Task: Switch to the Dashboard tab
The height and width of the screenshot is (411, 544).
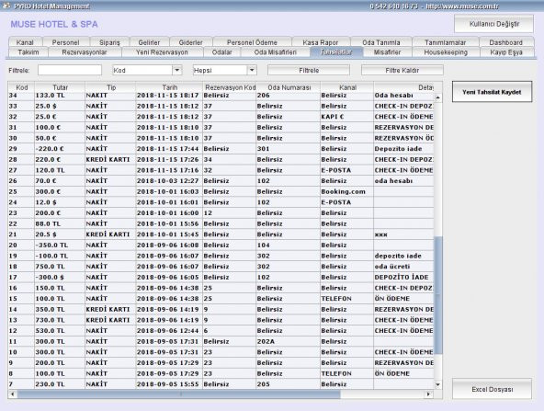Action: pos(505,42)
